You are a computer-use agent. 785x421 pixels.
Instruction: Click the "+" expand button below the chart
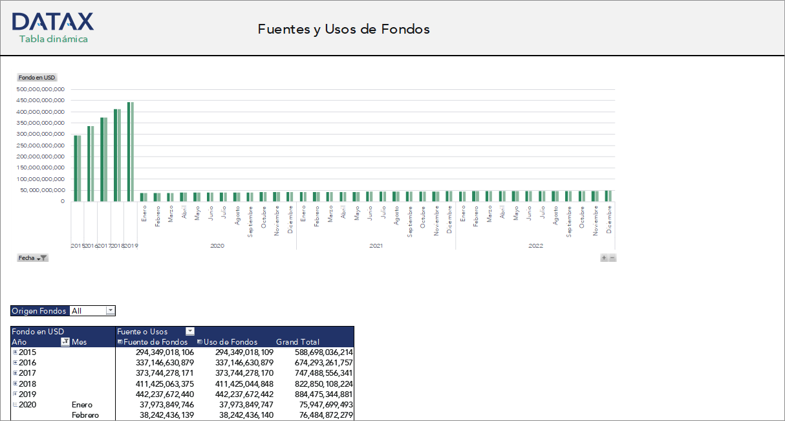point(605,257)
